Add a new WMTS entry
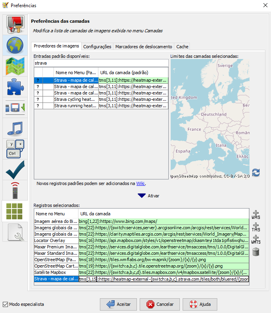 tap(256, 240)
